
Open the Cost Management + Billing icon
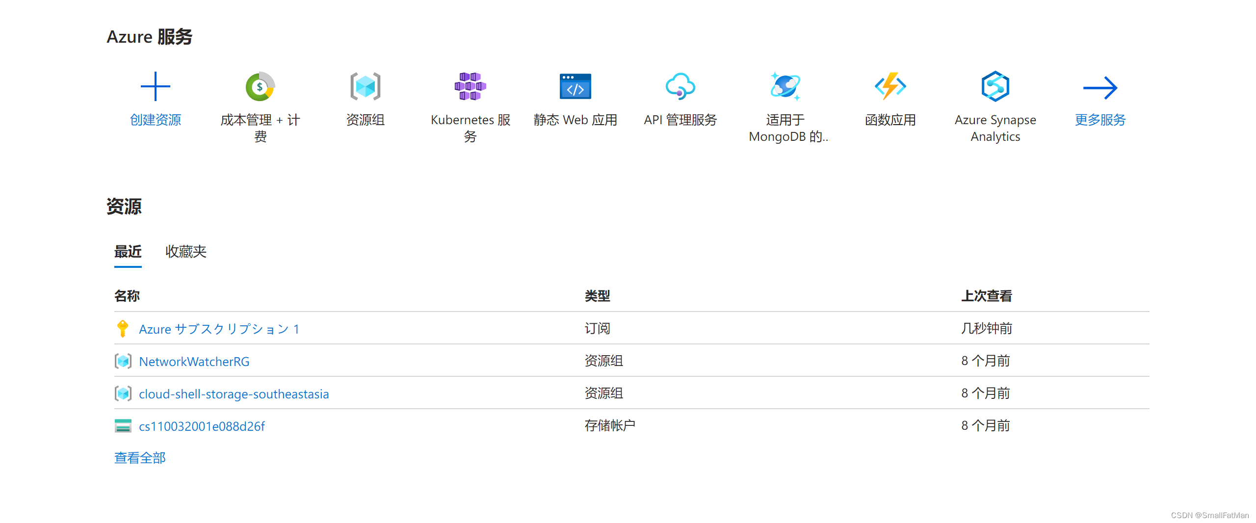[x=260, y=86]
